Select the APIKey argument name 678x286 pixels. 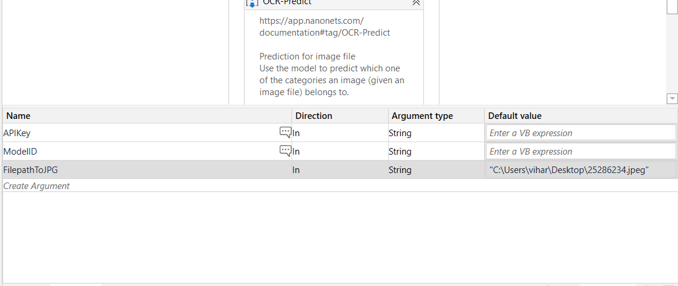(17, 133)
